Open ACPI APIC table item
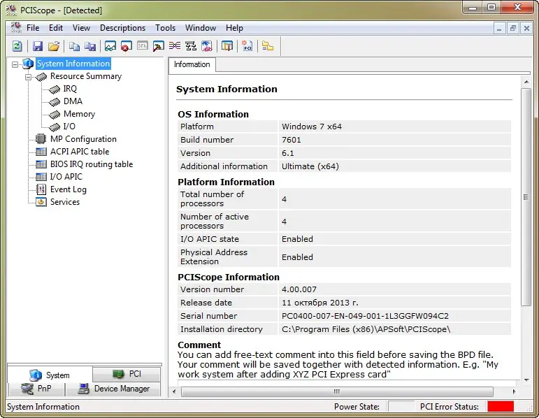Image resolution: width=539 pixels, height=418 pixels. click(x=80, y=152)
